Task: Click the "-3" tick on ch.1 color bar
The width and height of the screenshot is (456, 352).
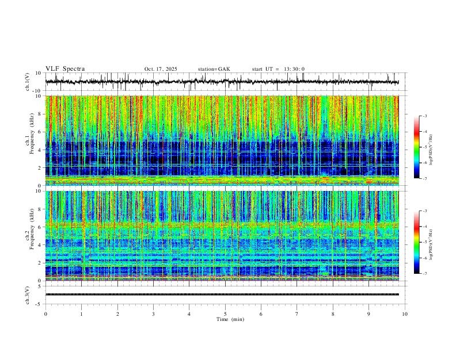Action: [424, 116]
